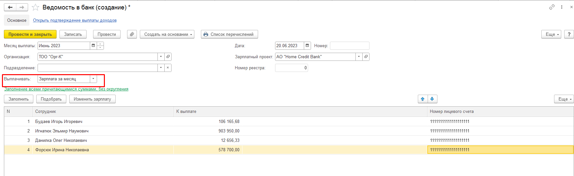The width and height of the screenshot is (574, 176).
Task: Move selected row down with blue arrow
Action: click(x=432, y=99)
